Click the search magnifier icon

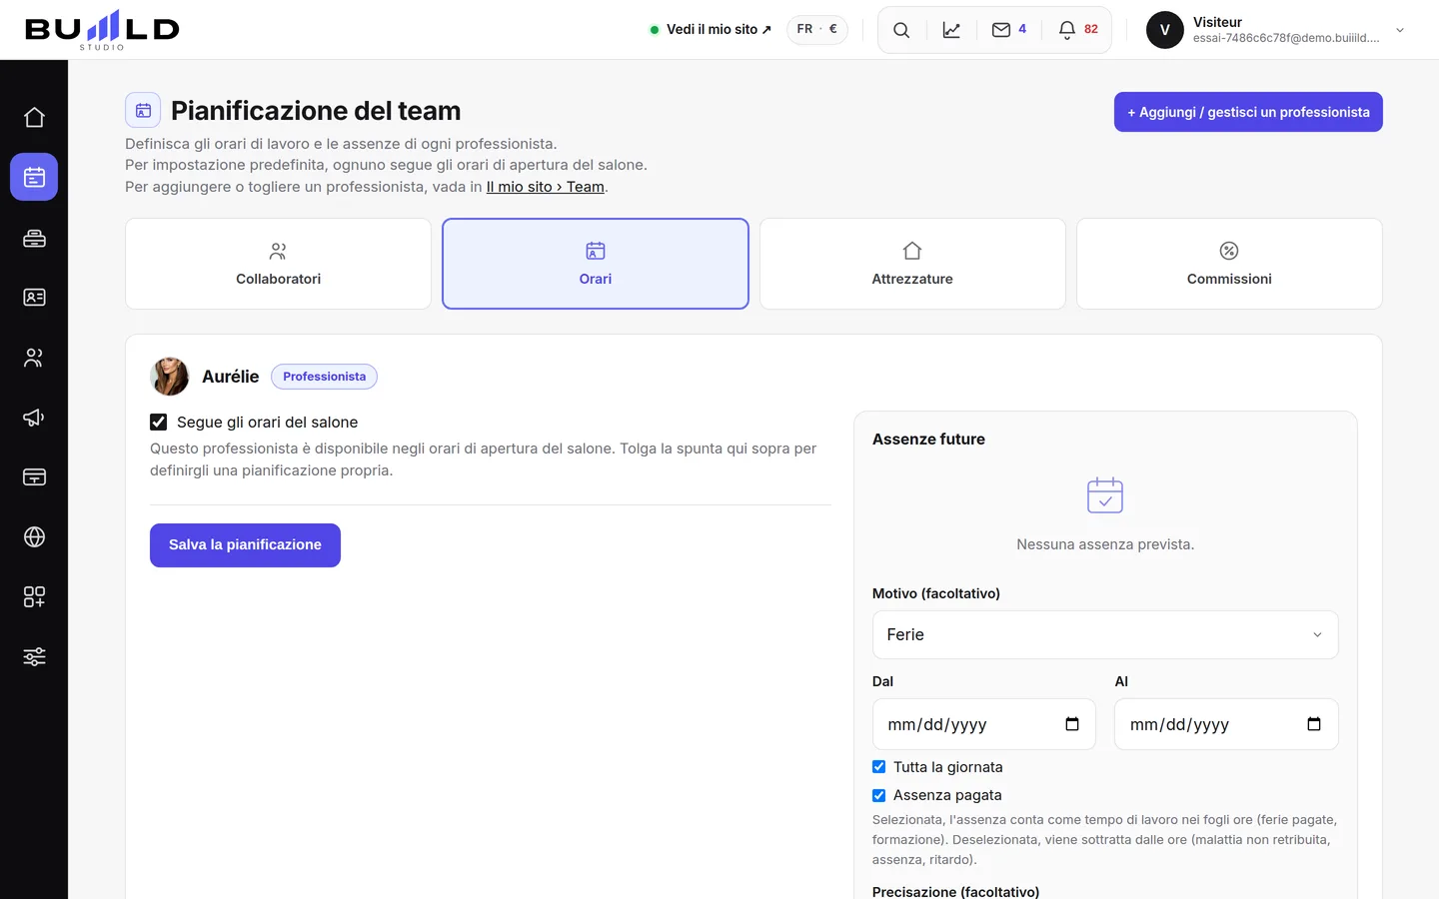(901, 30)
